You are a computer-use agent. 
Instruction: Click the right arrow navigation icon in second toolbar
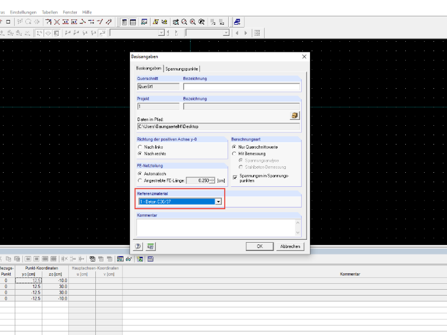tap(246, 33)
